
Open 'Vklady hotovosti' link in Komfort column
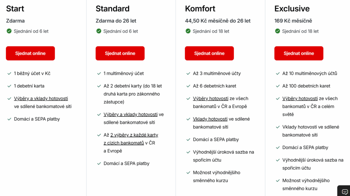click(x=210, y=119)
